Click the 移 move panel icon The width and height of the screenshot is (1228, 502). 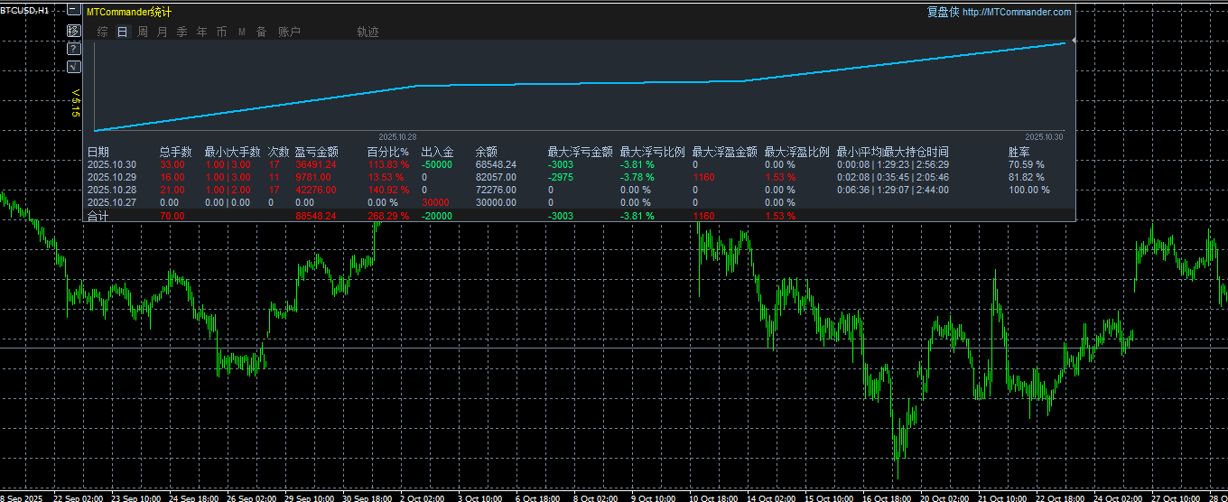click(74, 31)
